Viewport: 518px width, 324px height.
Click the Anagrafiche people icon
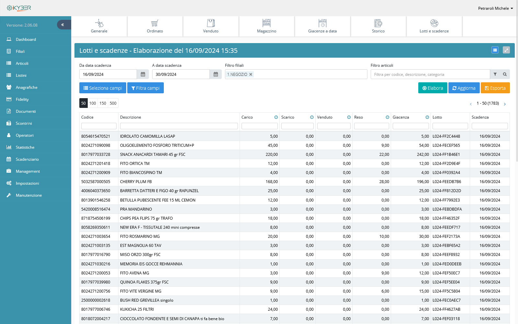click(x=9, y=87)
